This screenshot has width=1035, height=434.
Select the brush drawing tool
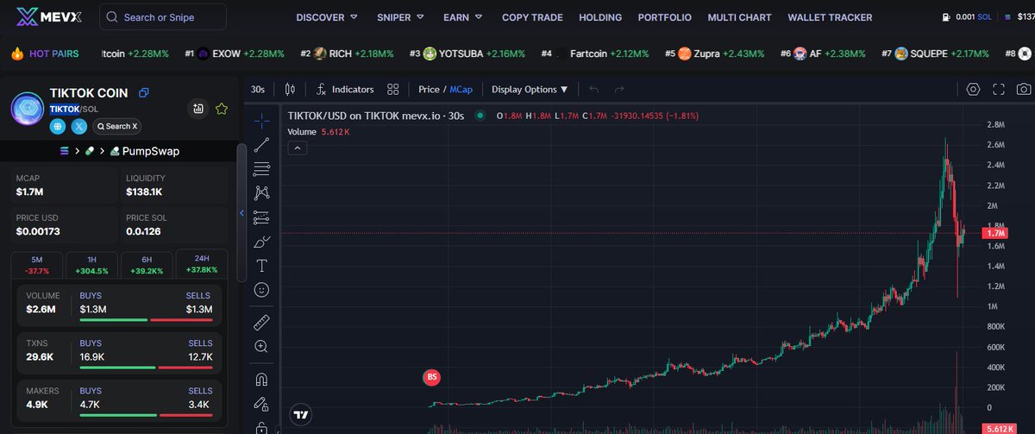262,242
